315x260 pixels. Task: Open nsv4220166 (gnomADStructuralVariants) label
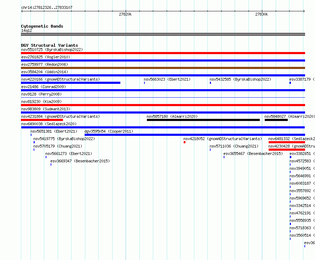click(61, 79)
